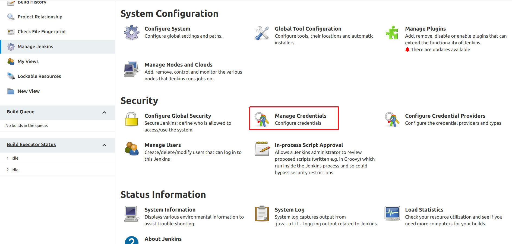Click the Build Executor Status heading link

[31, 144]
